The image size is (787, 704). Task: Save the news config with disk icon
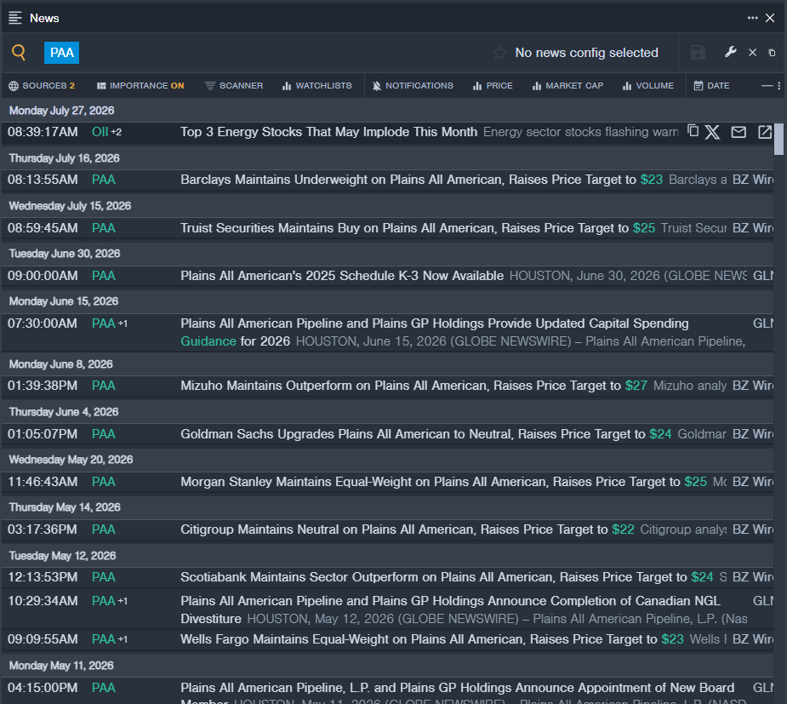tap(698, 53)
